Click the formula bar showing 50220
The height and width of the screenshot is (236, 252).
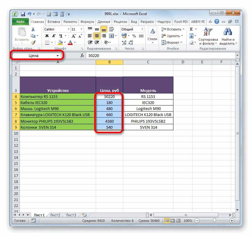[161, 55]
